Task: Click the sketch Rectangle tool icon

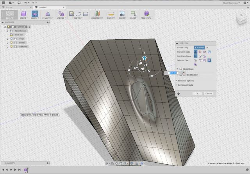Action: click(x=86, y=14)
